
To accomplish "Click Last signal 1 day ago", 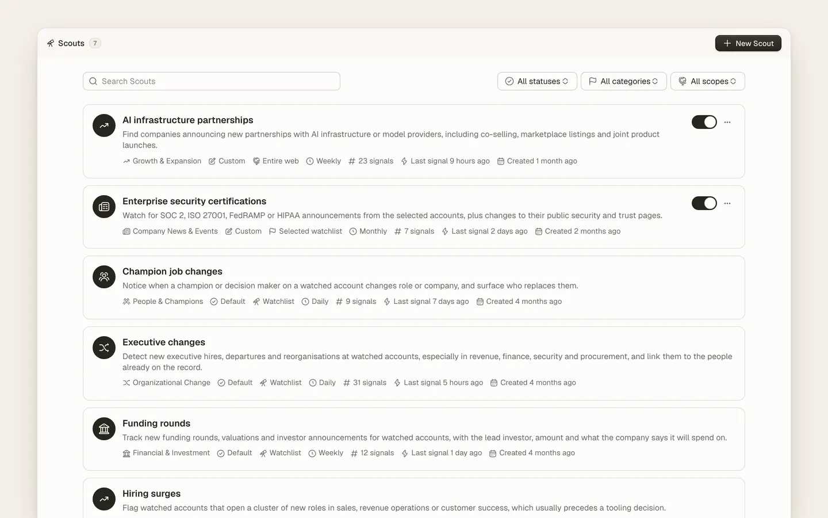I will [447, 453].
